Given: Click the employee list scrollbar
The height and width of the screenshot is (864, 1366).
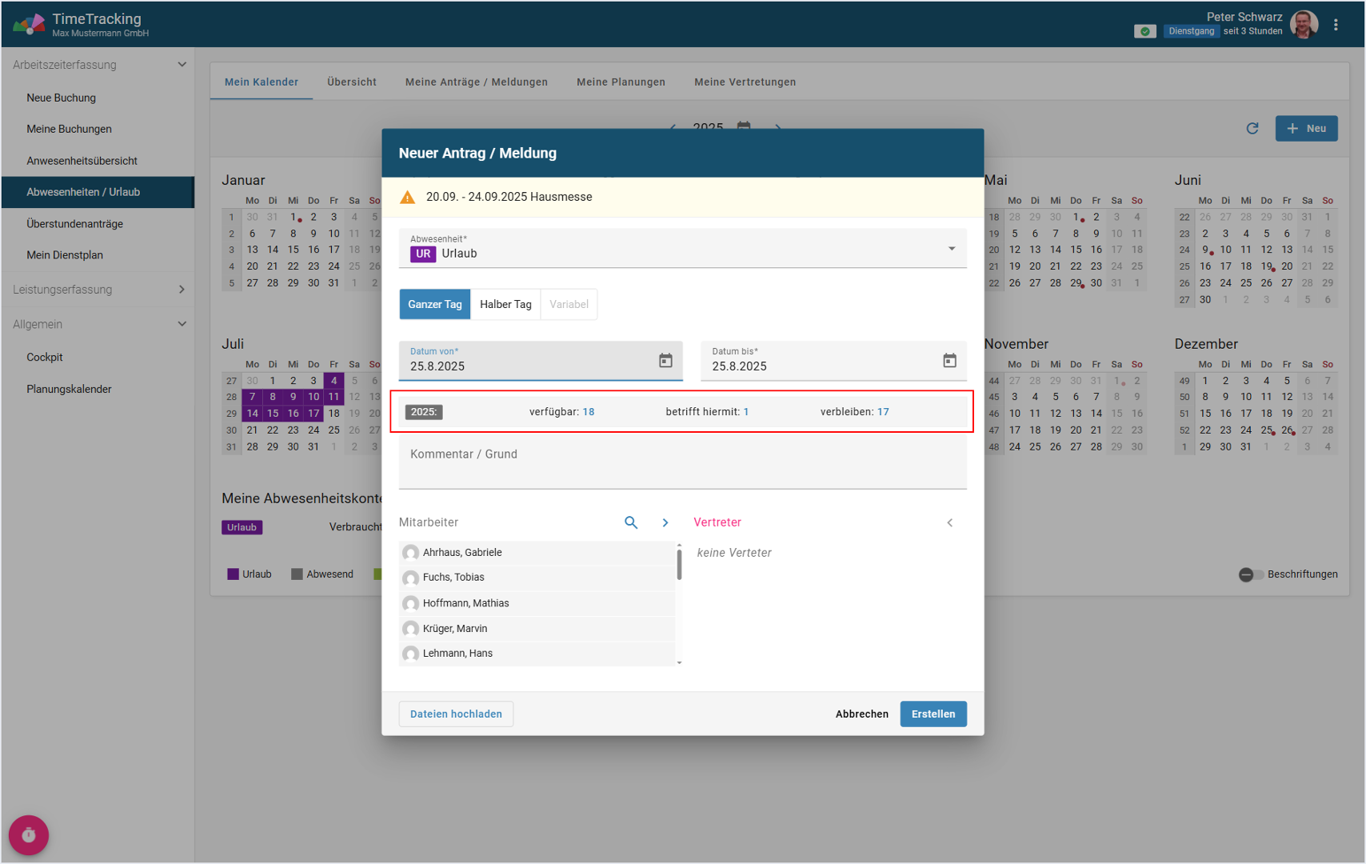Looking at the screenshot, I should 679,564.
